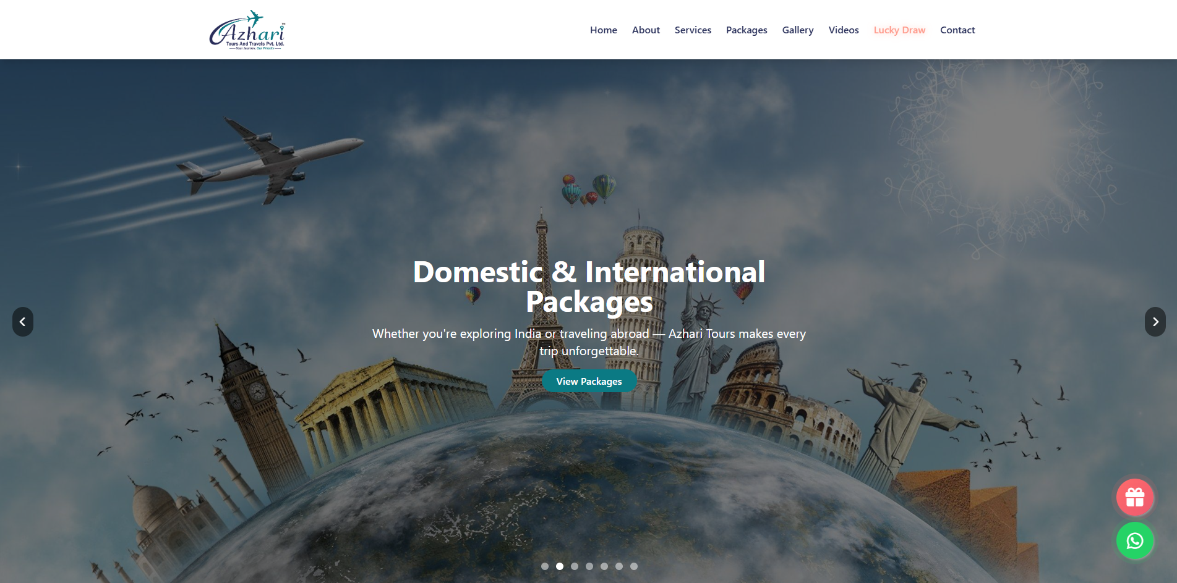Image resolution: width=1177 pixels, height=583 pixels.
Task: Open the Contact page link
Action: click(x=957, y=30)
